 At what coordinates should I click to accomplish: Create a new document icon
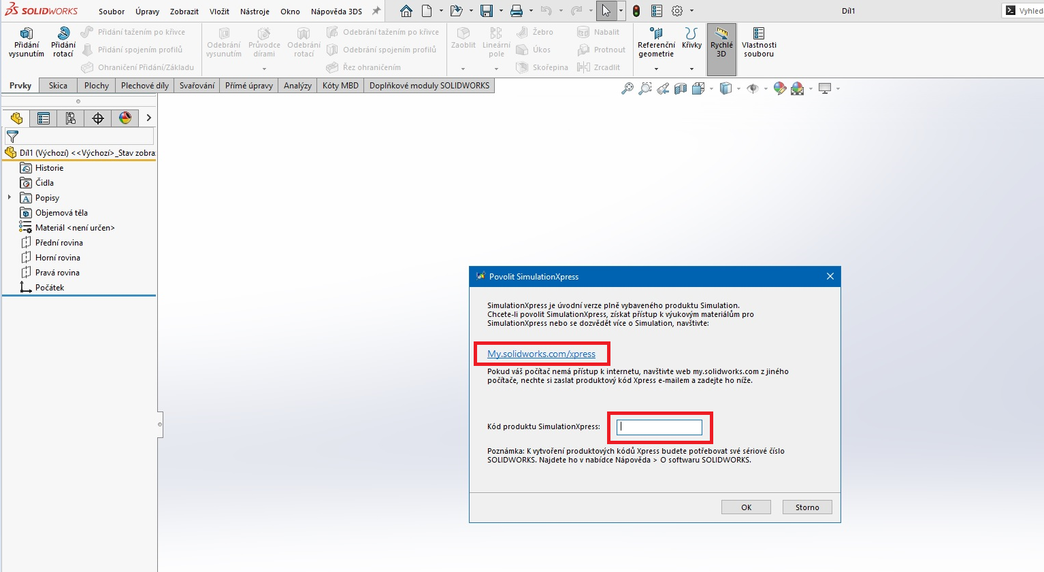427,11
